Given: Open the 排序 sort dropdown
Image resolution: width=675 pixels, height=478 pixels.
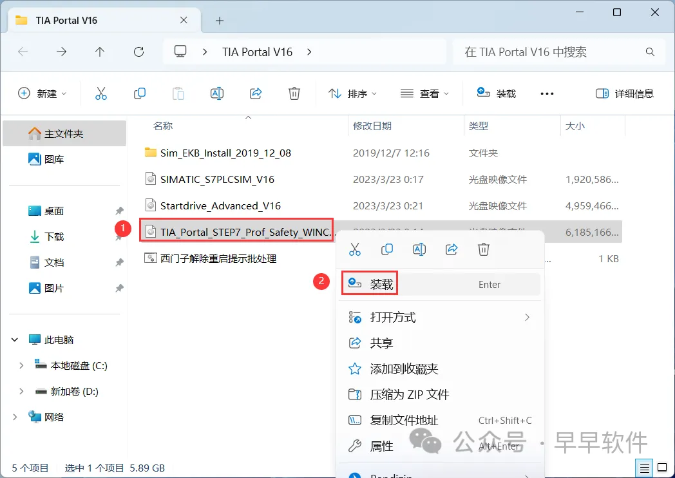Looking at the screenshot, I should point(352,93).
